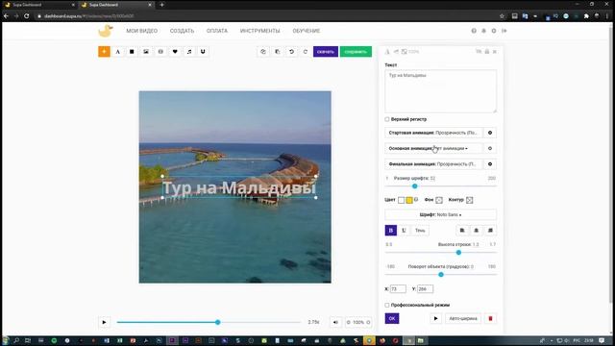Open Основная анимация settings gear
This screenshot has width=615, height=346.
click(490, 148)
